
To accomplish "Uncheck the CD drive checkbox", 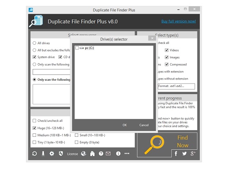I will point(60,57).
